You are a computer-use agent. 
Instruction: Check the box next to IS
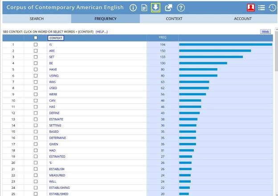click(36, 45)
